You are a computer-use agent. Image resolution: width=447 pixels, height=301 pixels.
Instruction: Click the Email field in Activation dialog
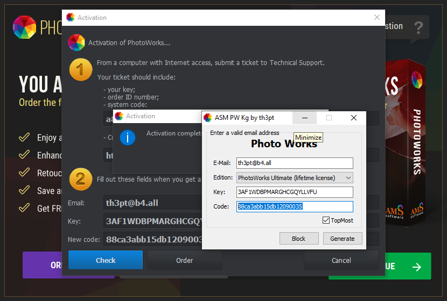click(153, 203)
